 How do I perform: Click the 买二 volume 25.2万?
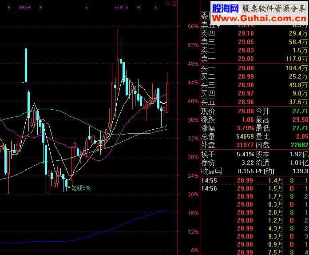[298, 76]
